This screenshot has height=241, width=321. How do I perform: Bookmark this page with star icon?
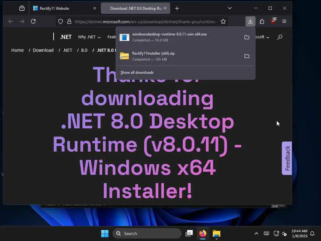tap(223, 22)
